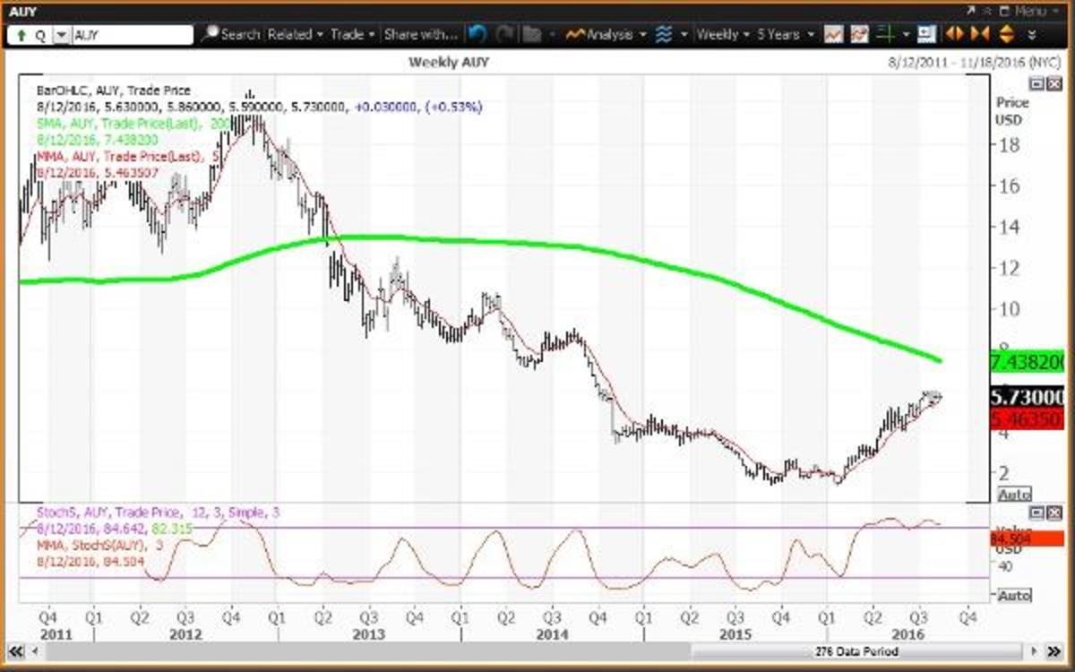Click the save chart image icon
1075x672 pixels.
click(927, 35)
